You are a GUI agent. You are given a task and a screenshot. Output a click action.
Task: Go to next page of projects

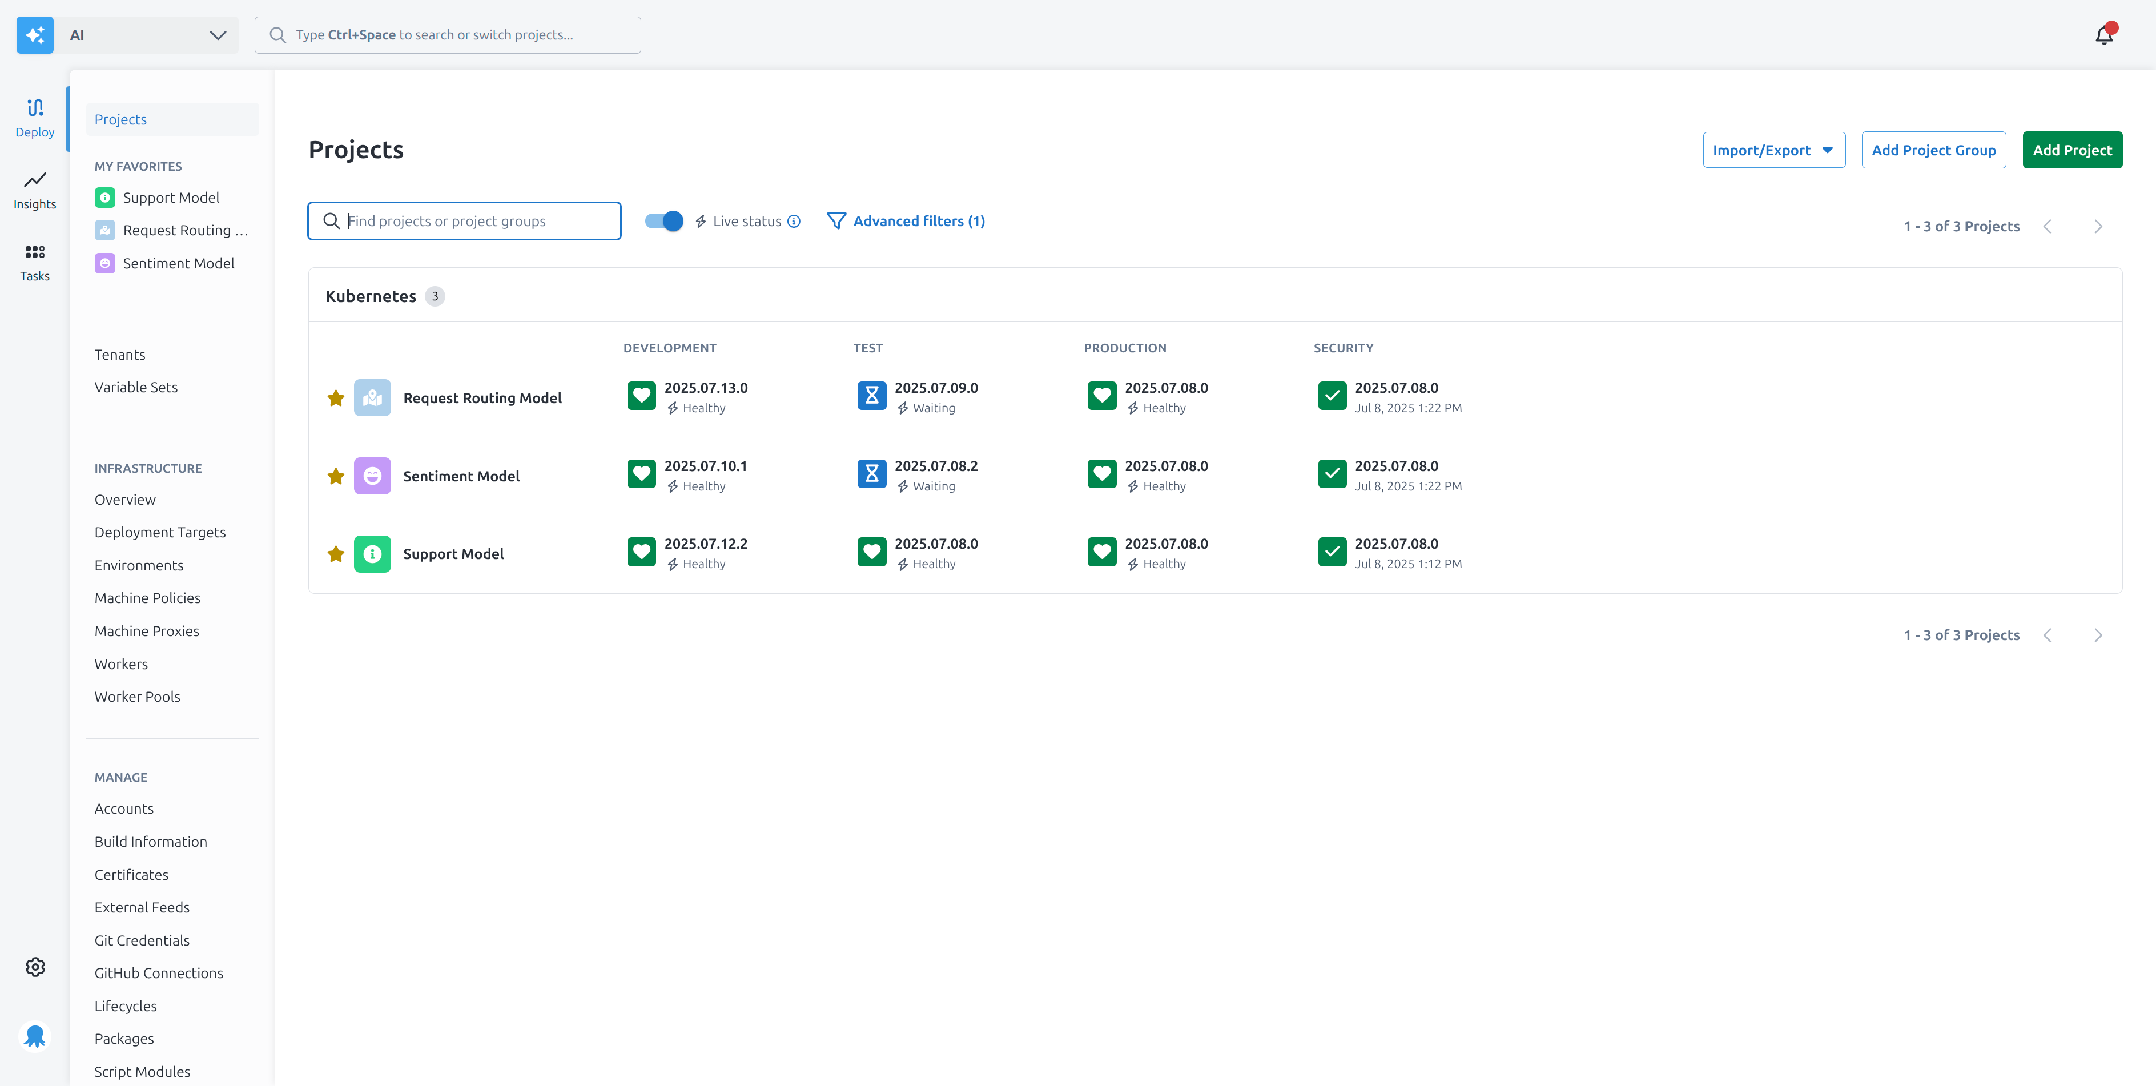2097,226
